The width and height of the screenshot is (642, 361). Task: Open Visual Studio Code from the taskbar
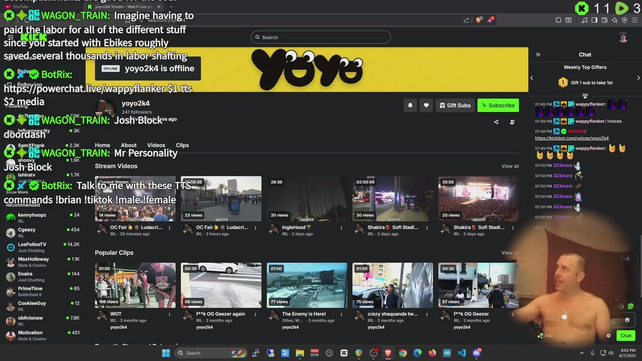point(462,353)
